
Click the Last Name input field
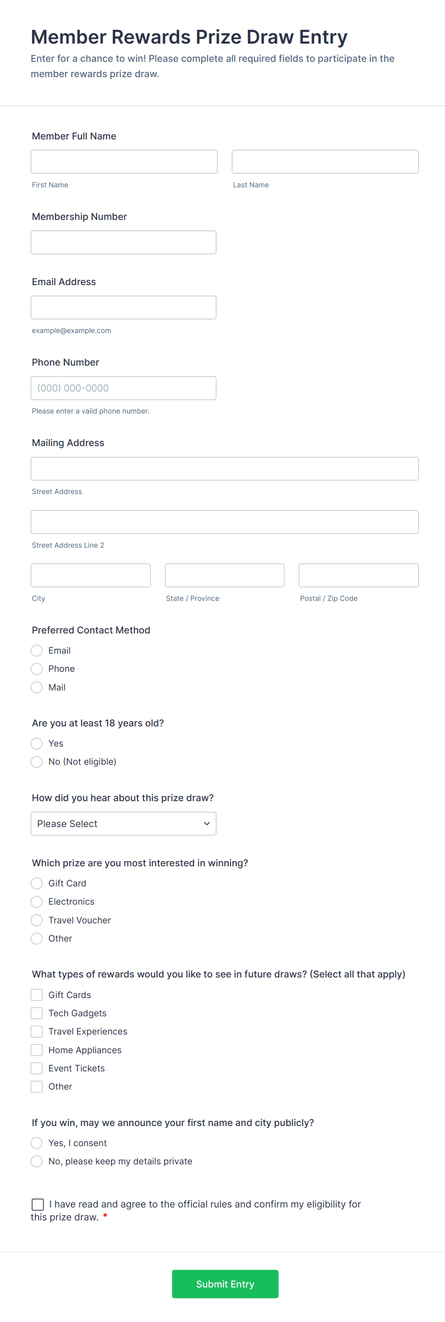point(325,161)
